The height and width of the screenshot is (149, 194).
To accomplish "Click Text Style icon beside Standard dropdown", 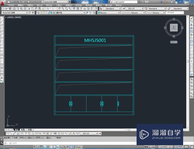I will coord(101,8).
